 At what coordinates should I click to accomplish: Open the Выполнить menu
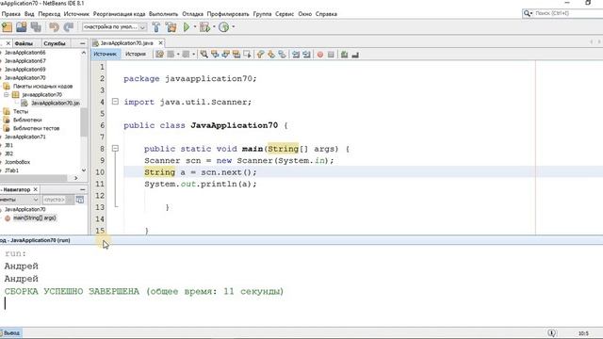tap(163, 14)
